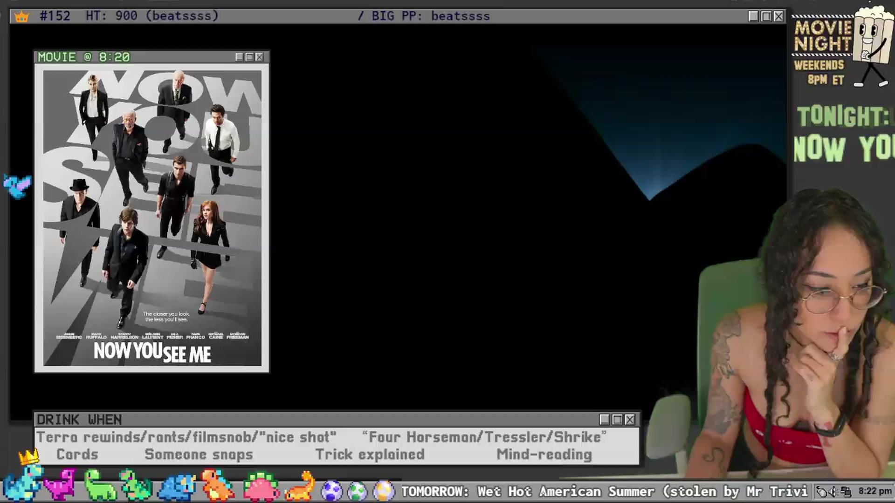Maximize the MOVIE @ 8:20 window
Viewport: 895px width, 503px height.
click(249, 57)
